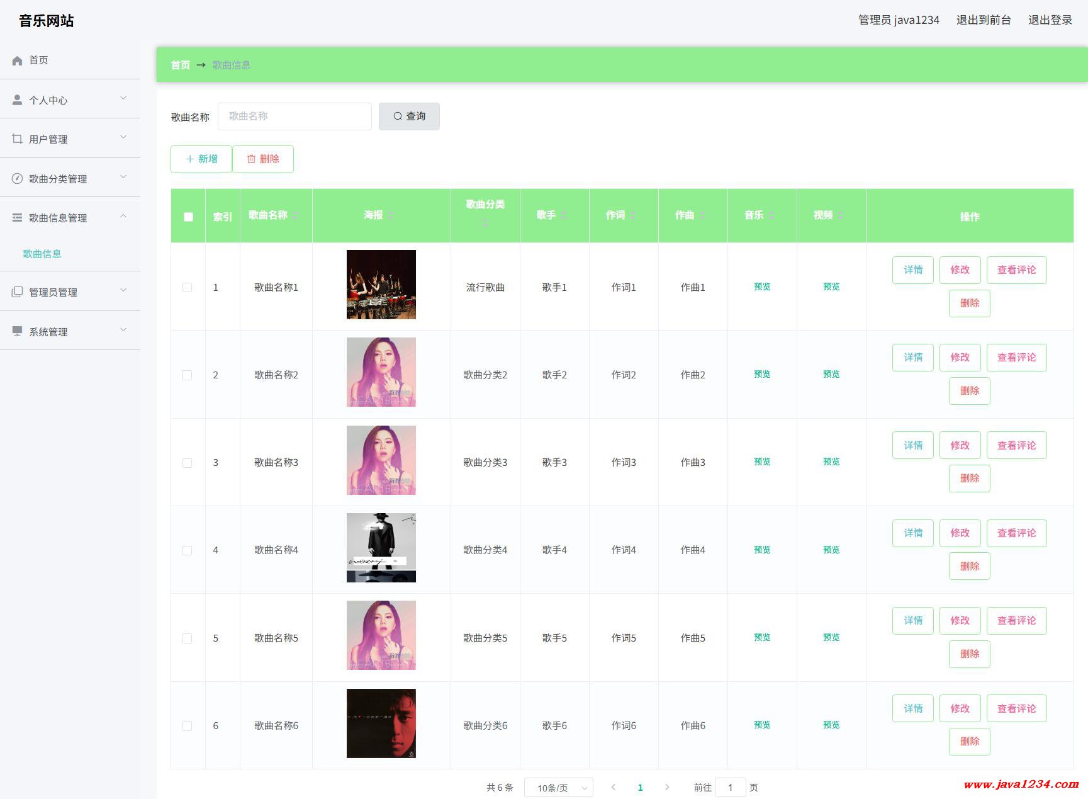Click the compass icon beside 歌曲分类管理
1088x799 pixels.
[x=17, y=179]
